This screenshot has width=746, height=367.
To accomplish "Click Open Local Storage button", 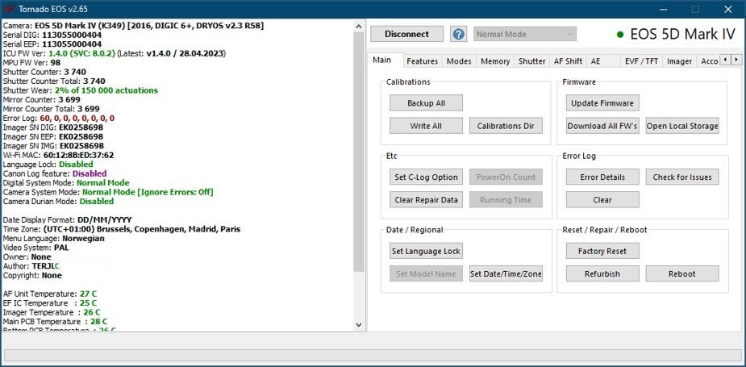I will coord(682,126).
